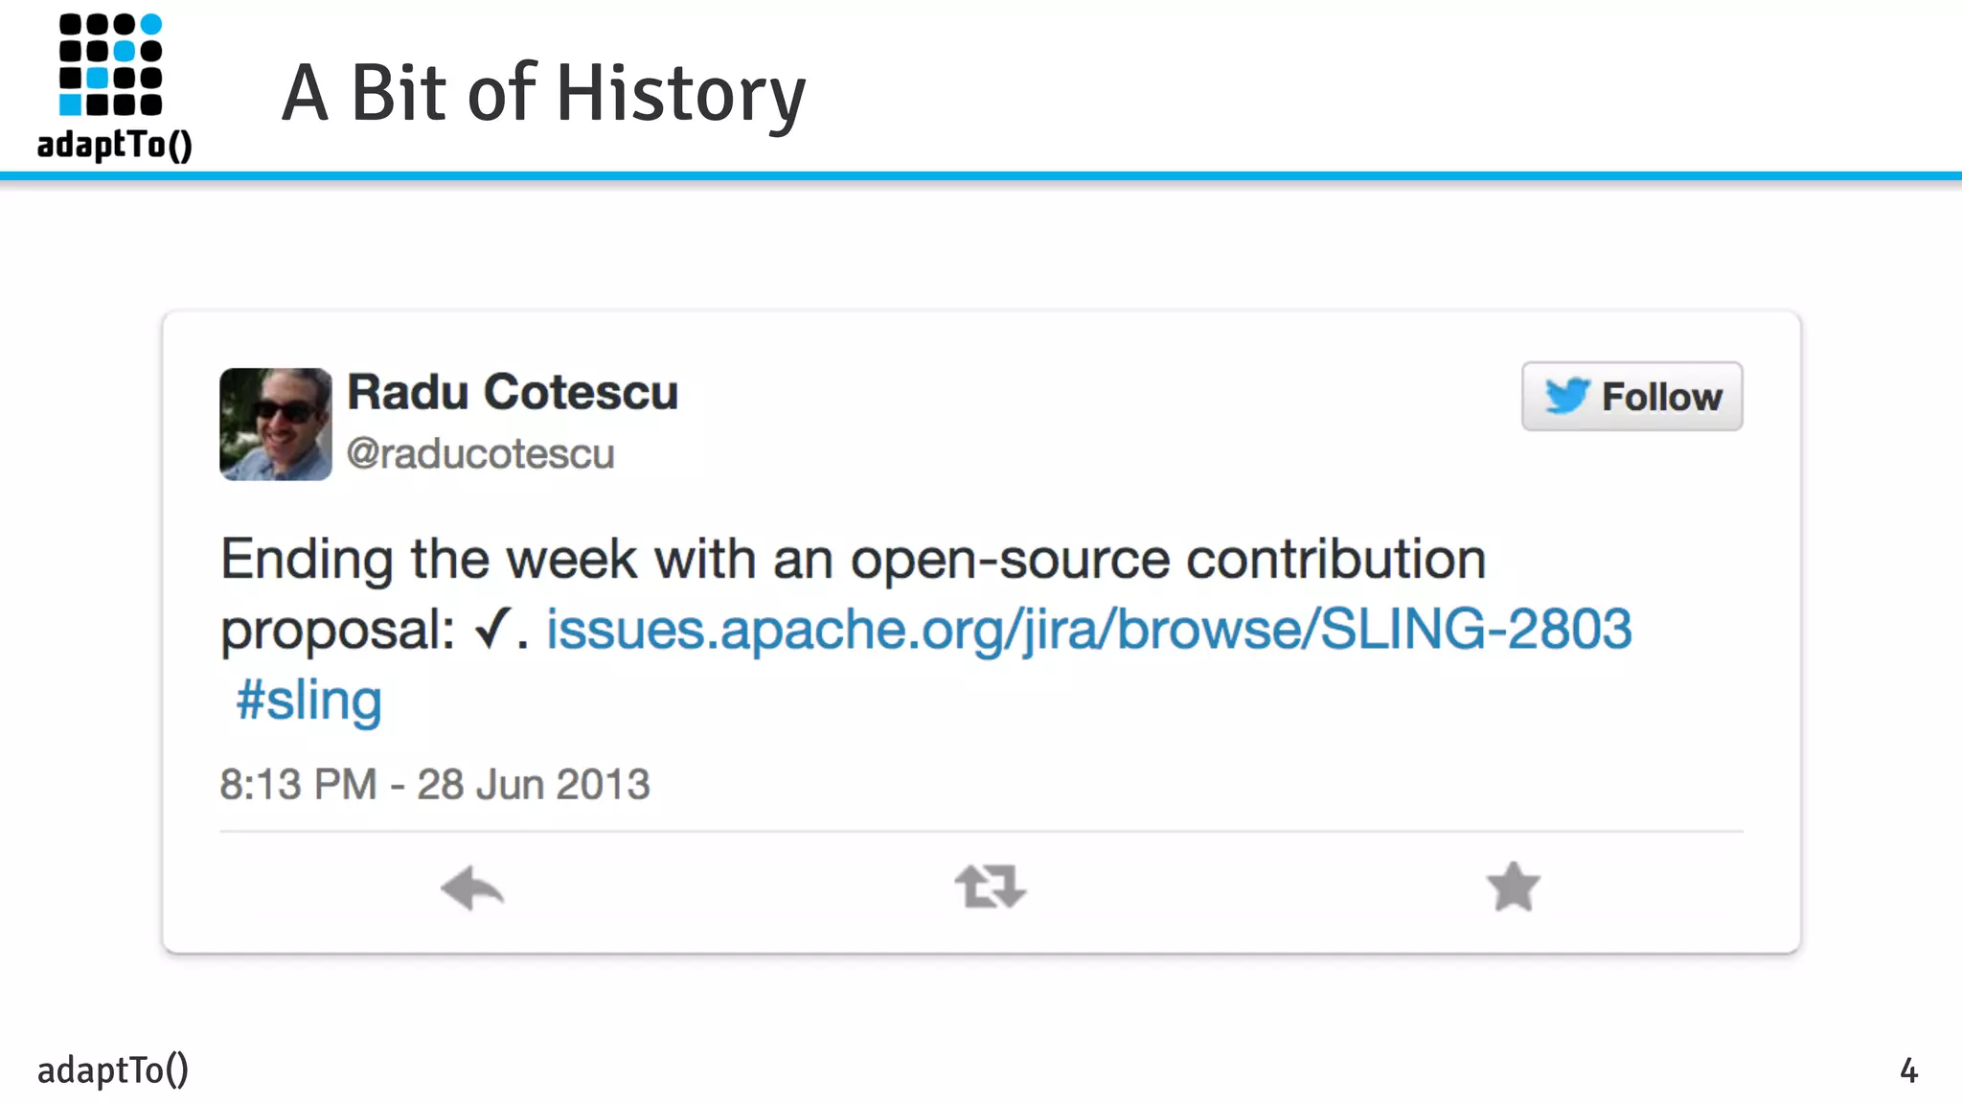The image size is (1962, 1104).
Task: Open Radu Cotescu's profile photo
Action: 276,424
